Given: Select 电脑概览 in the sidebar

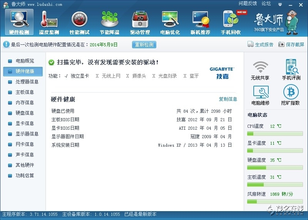Looking at the screenshot, I should 23,61.
